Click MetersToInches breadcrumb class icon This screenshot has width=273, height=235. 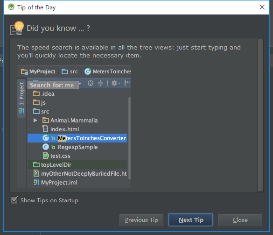coord(88,71)
